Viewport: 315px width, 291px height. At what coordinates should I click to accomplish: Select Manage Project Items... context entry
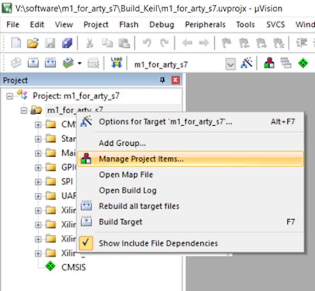click(190, 159)
